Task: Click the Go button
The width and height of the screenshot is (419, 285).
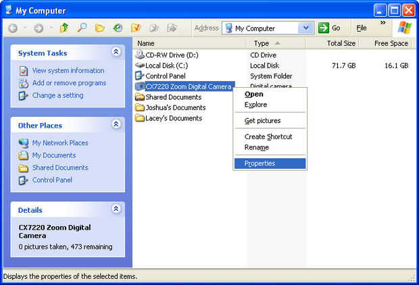Action: pos(329,28)
